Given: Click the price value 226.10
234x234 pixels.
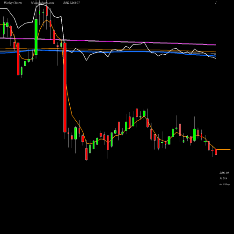Looking at the screenshot, I should pos(224,173).
